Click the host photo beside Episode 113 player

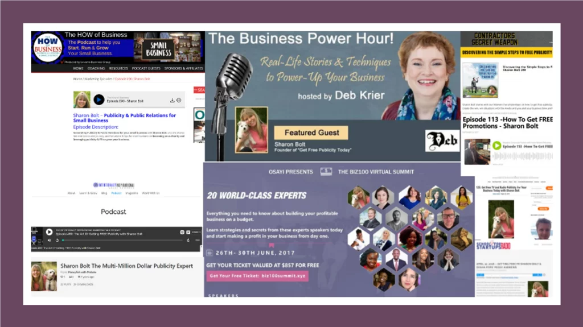[478, 152]
